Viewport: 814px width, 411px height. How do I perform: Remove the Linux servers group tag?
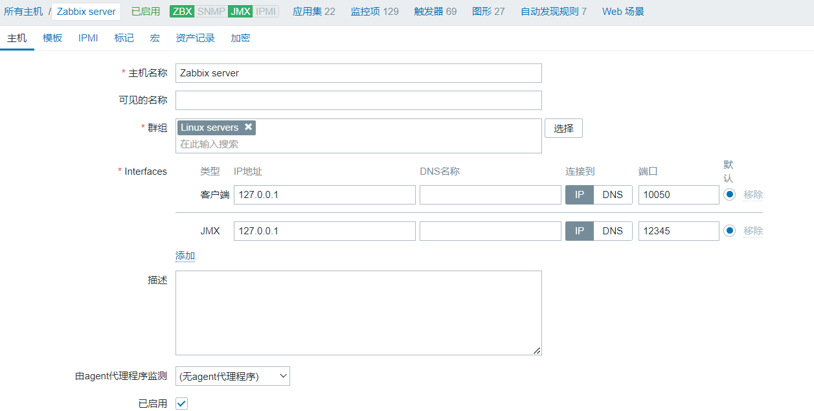(x=248, y=128)
